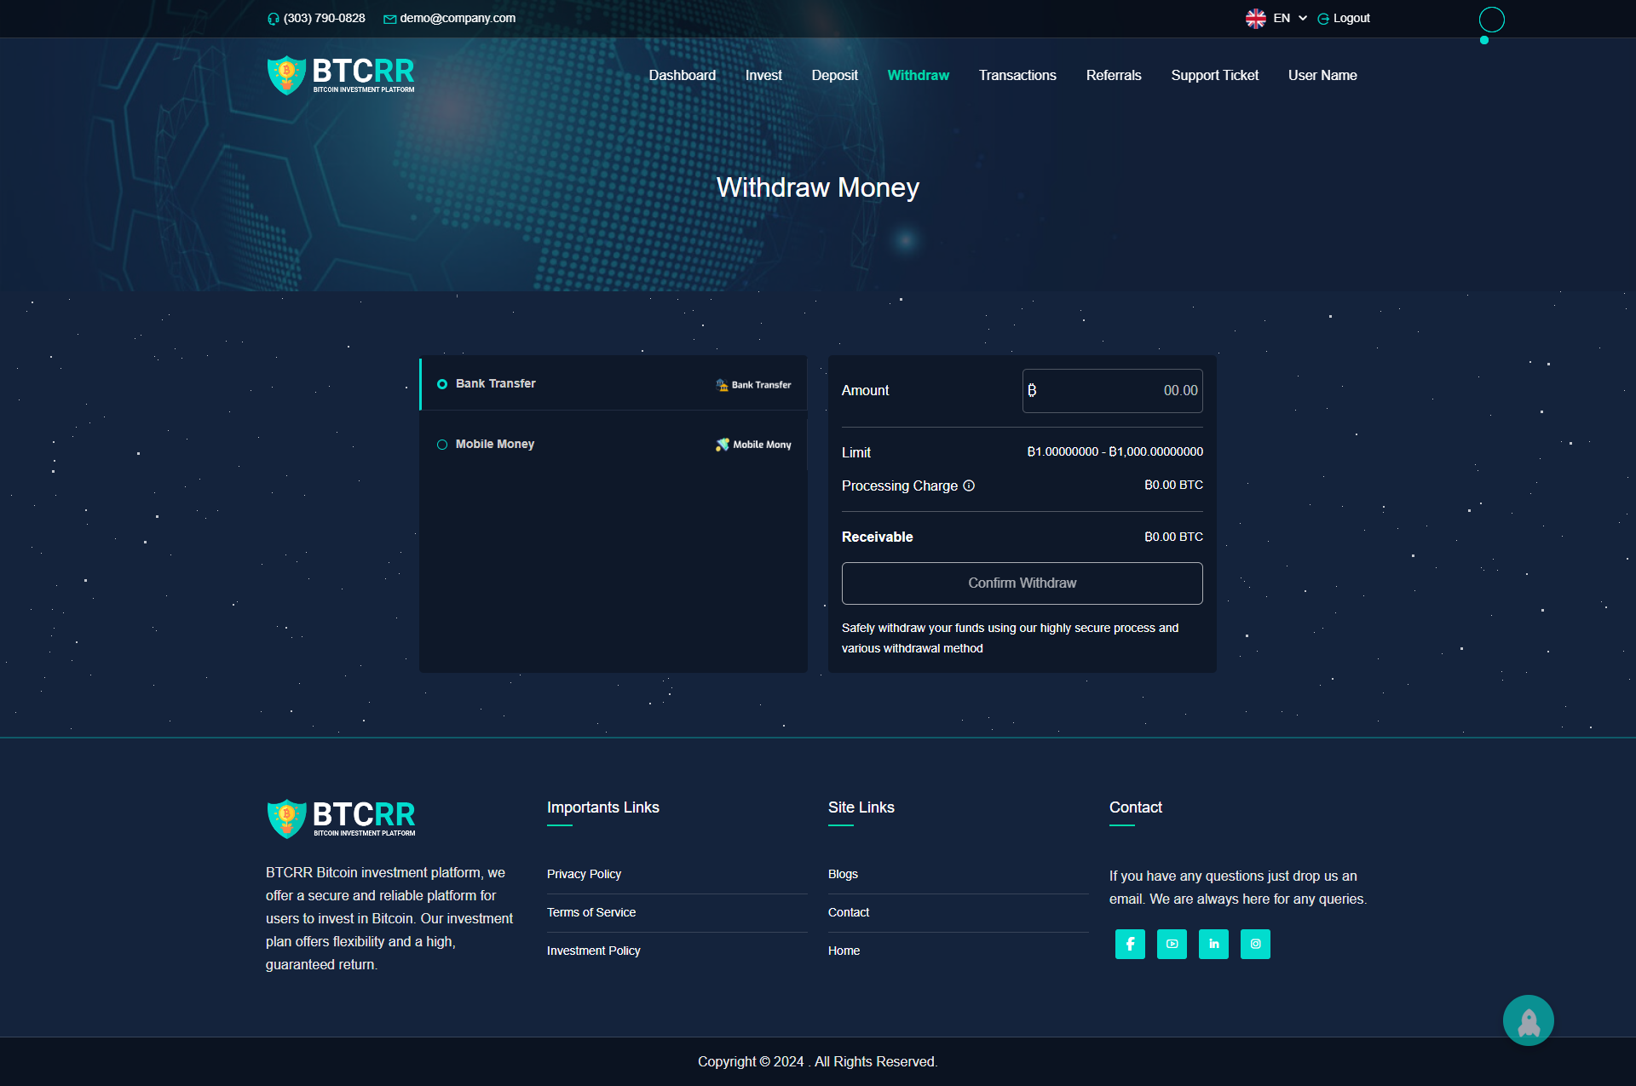Open the Deposit page from navigation
Viewport: 1636px width, 1086px height.
834,75
